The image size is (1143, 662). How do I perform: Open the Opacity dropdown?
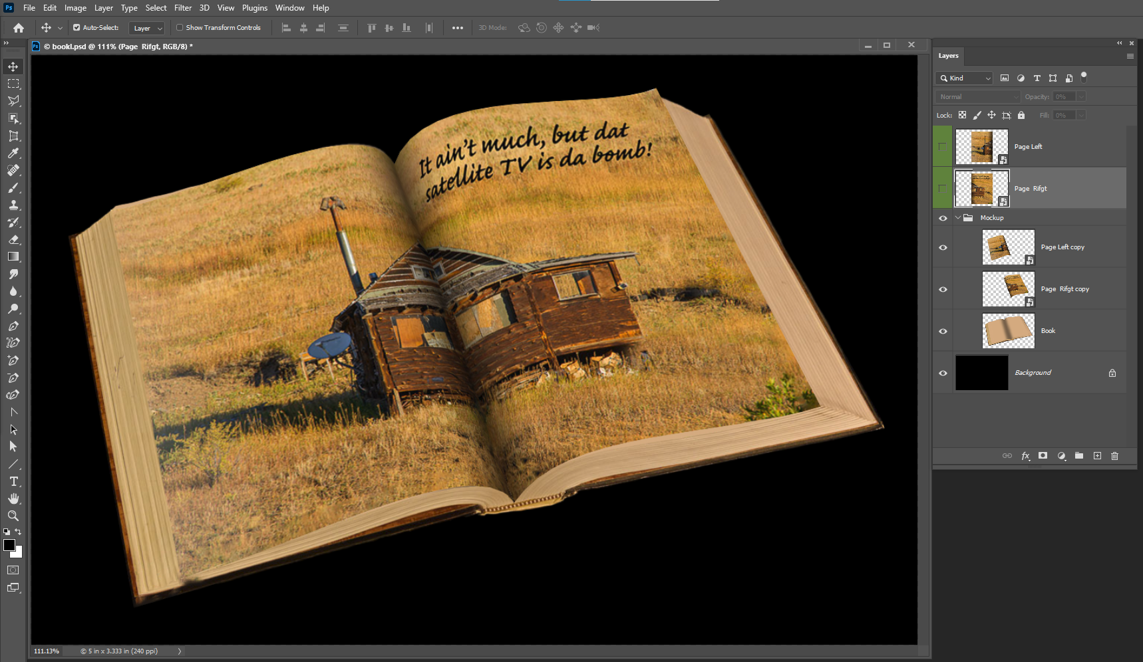click(x=1080, y=96)
